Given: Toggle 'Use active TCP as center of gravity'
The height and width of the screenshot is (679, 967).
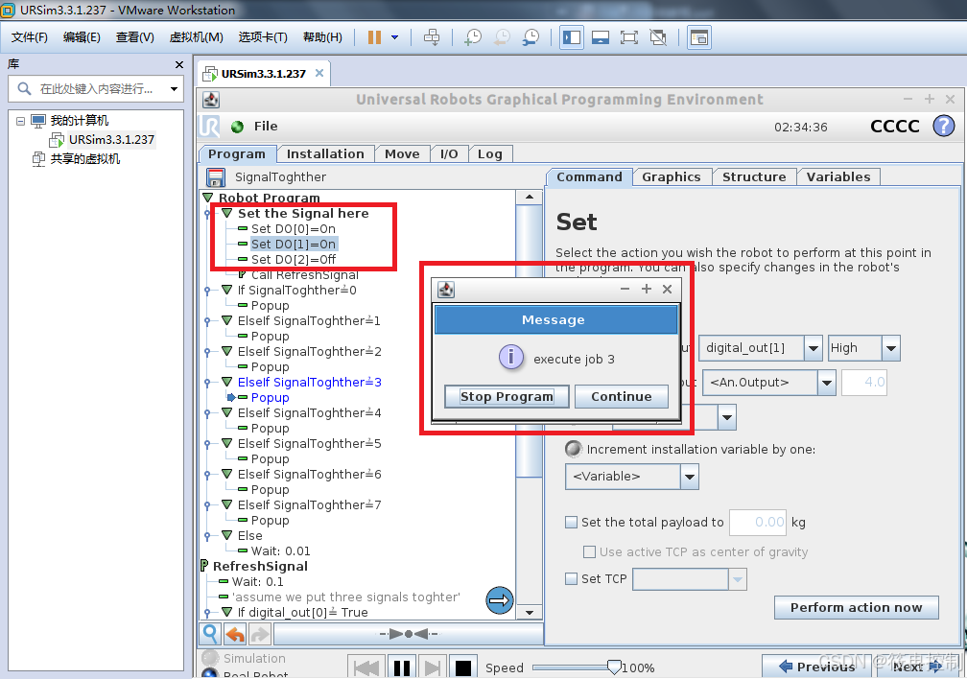Looking at the screenshot, I should click(x=590, y=552).
